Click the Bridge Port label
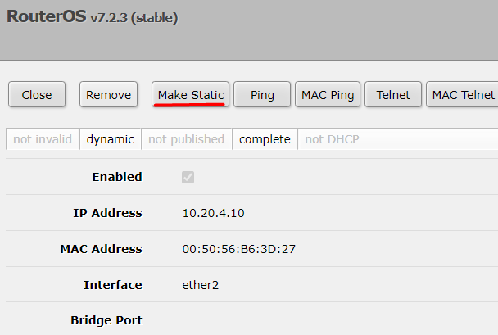The width and height of the screenshot is (498, 335). pyautogui.click(x=106, y=320)
